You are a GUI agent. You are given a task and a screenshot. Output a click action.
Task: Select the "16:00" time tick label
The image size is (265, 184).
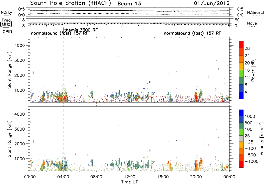(x=163, y=177)
